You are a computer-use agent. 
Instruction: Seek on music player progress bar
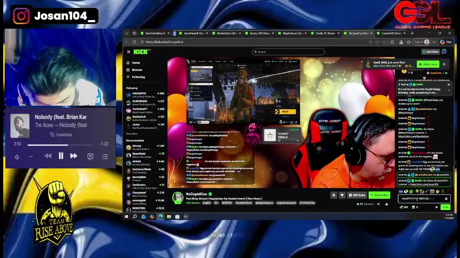pyautogui.click(x=61, y=145)
